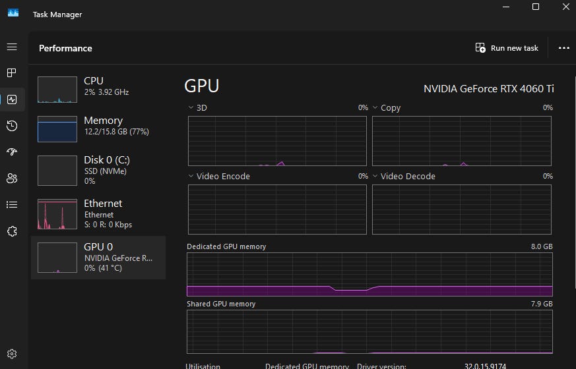Click the vertical scrollbar on the right

click(x=574, y=183)
